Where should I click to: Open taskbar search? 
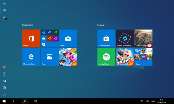pyautogui.click(x=25, y=101)
